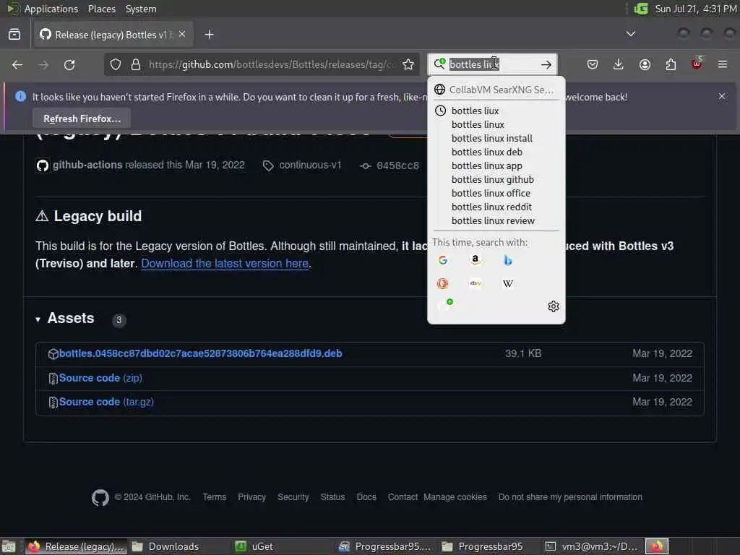Open the Extensions puzzle icon
Viewport: 740px width, 555px height.
click(x=671, y=64)
